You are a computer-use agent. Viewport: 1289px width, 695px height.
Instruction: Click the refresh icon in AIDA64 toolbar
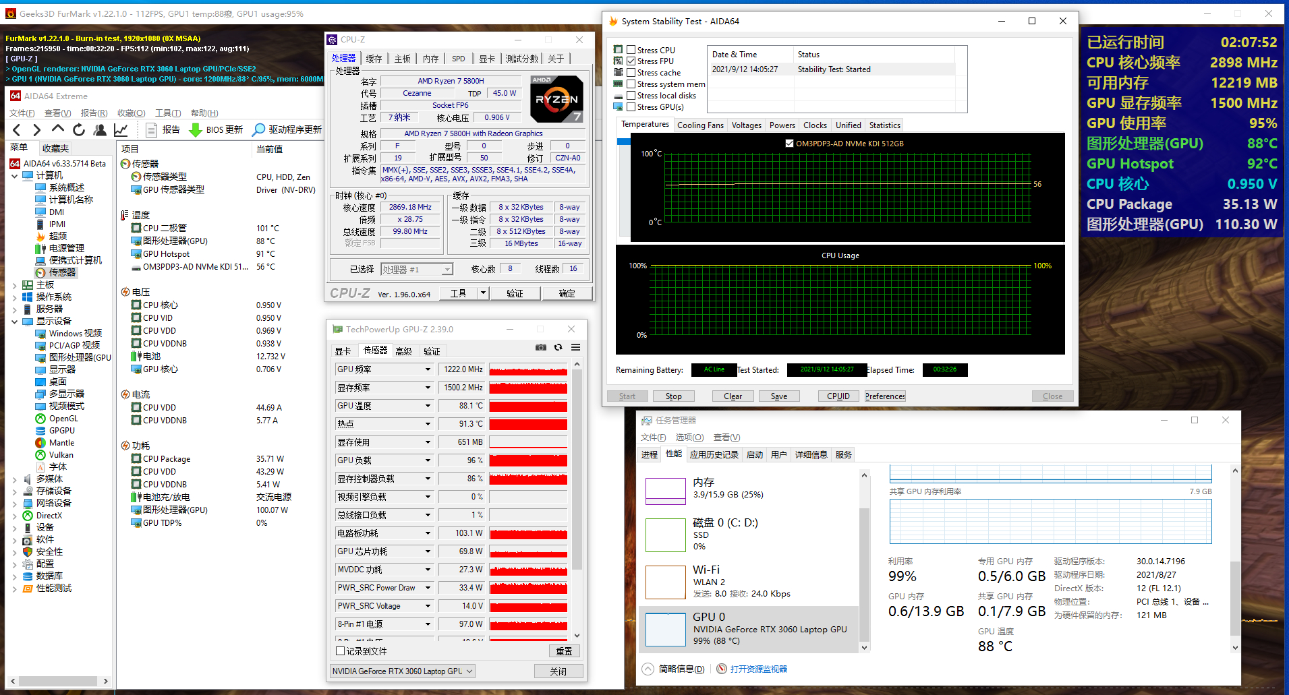click(78, 129)
